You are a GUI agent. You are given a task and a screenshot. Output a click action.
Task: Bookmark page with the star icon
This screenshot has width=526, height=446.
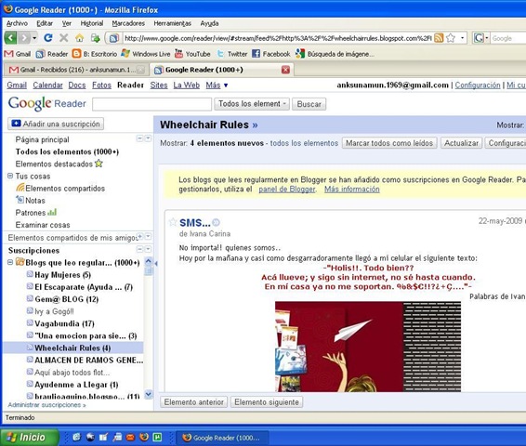[451, 38]
